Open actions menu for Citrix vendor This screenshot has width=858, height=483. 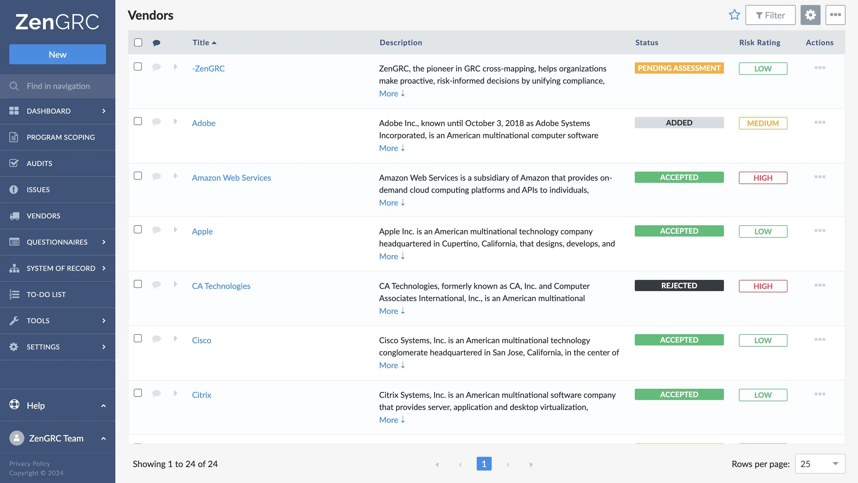click(820, 394)
